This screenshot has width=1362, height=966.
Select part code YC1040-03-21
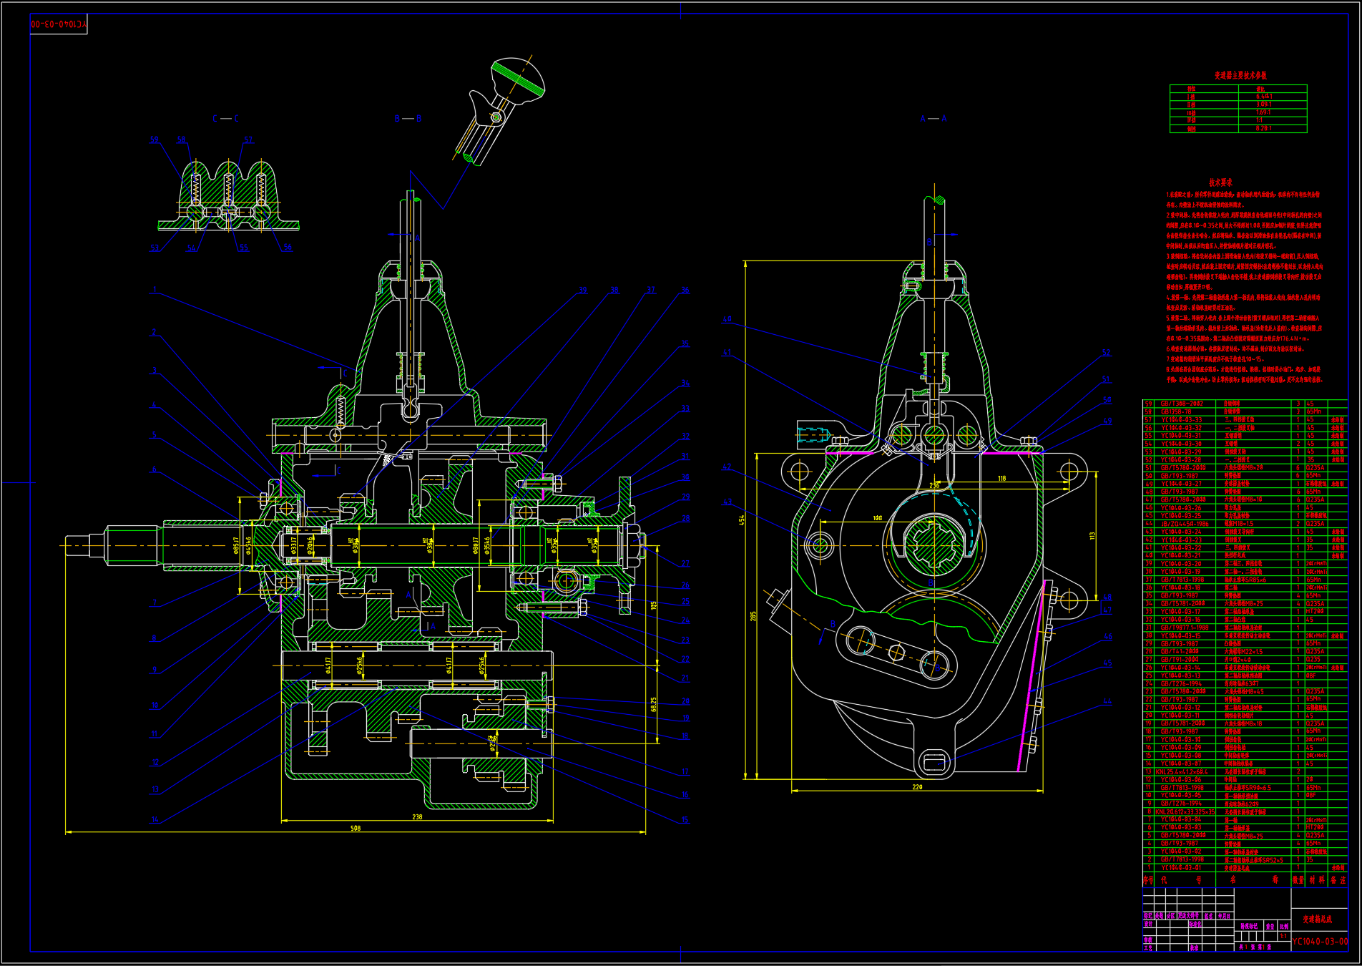(x=1182, y=555)
